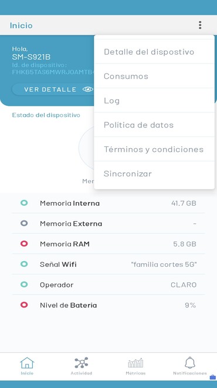Tap the red Memoria RAM status ring
Screen dimensions: 217x388
(24, 244)
